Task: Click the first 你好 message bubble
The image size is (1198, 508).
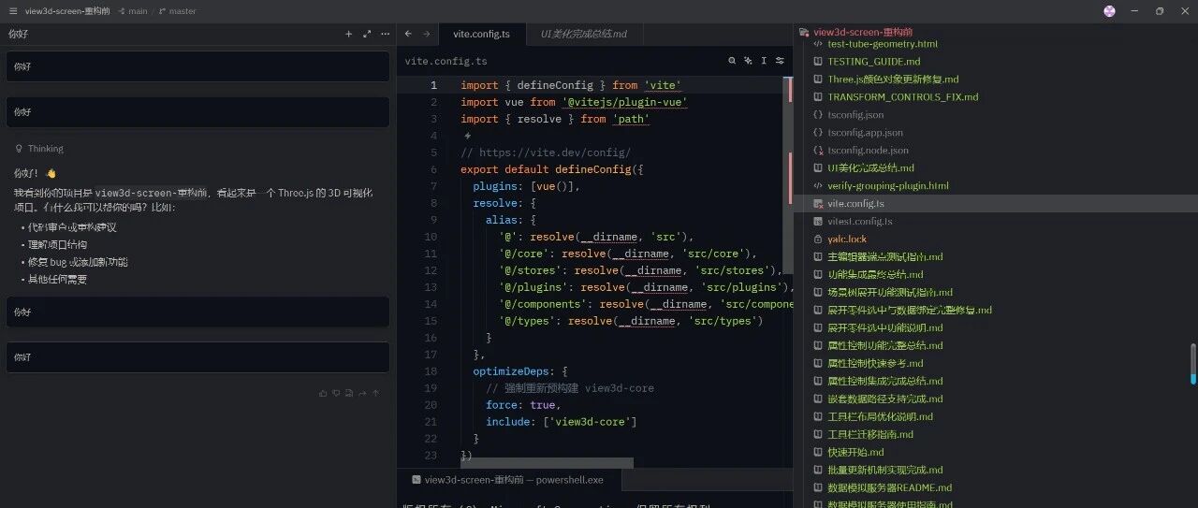Action: [x=197, y=66]
